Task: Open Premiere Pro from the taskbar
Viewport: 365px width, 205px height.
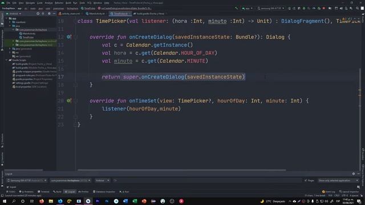Action: click(98, 201)
